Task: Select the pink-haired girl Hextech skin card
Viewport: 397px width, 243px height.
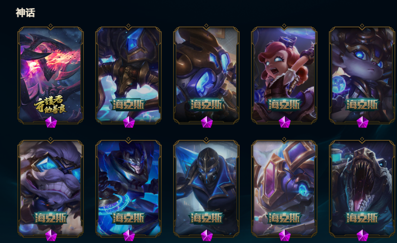Action: coord(284,75)
